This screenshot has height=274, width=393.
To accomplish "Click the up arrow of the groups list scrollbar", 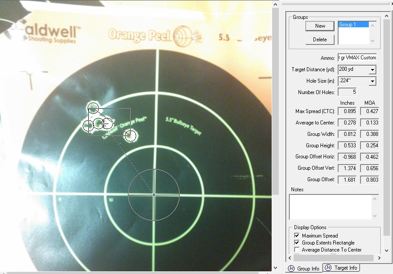I will (x=372, y=26).
